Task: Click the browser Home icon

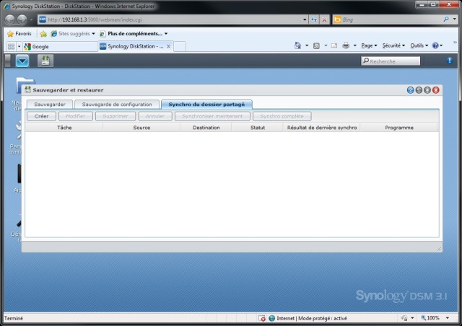Action: (297, 45)
